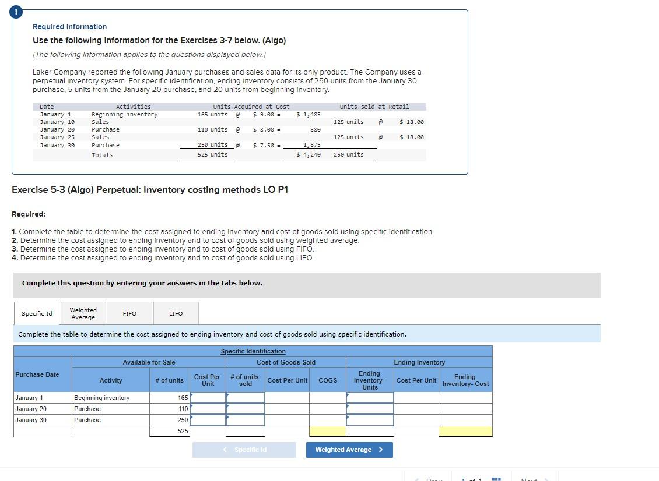Click requirement 2 about weighted average
Viewport: 659px width, 481px height.
click(x=185, y=240)
